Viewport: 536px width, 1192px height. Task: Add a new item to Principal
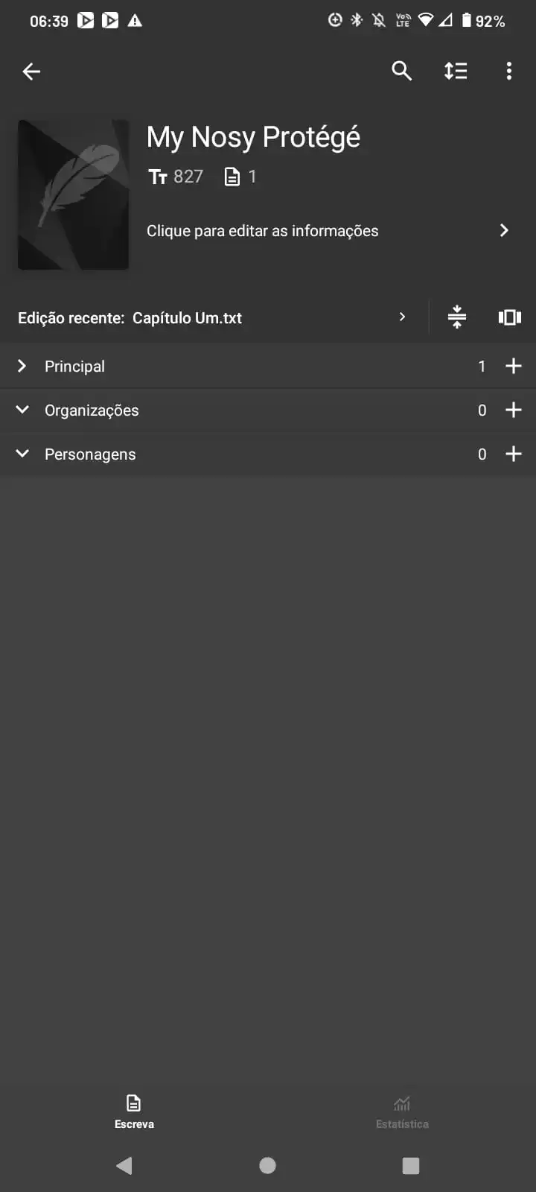(x=514, y=366)
